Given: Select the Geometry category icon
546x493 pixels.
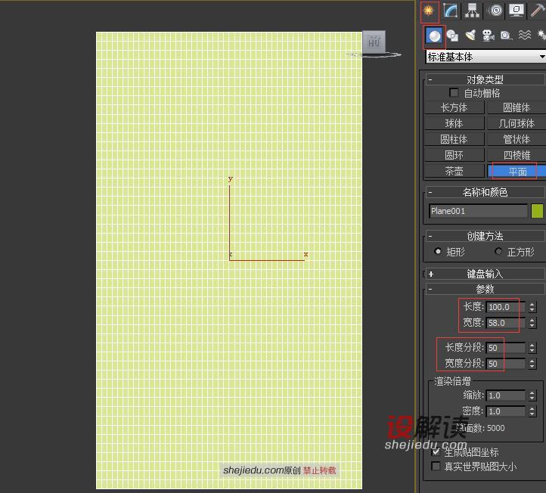Looking at the screenshot, I should point(434,36).
